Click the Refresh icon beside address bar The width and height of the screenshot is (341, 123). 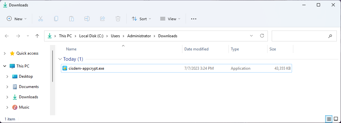tap(262, 36)
